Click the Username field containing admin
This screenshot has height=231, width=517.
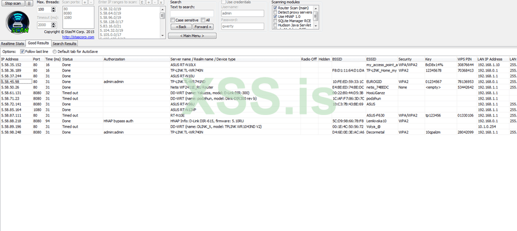[243, 13]
